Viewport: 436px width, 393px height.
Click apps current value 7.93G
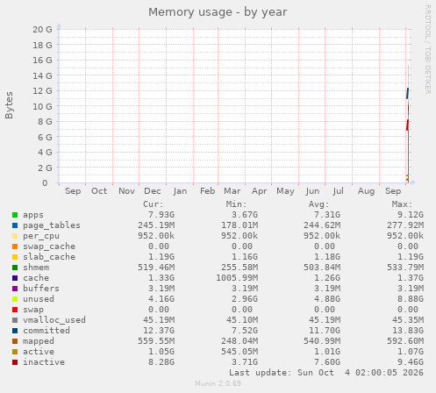(x=161, y=215)
